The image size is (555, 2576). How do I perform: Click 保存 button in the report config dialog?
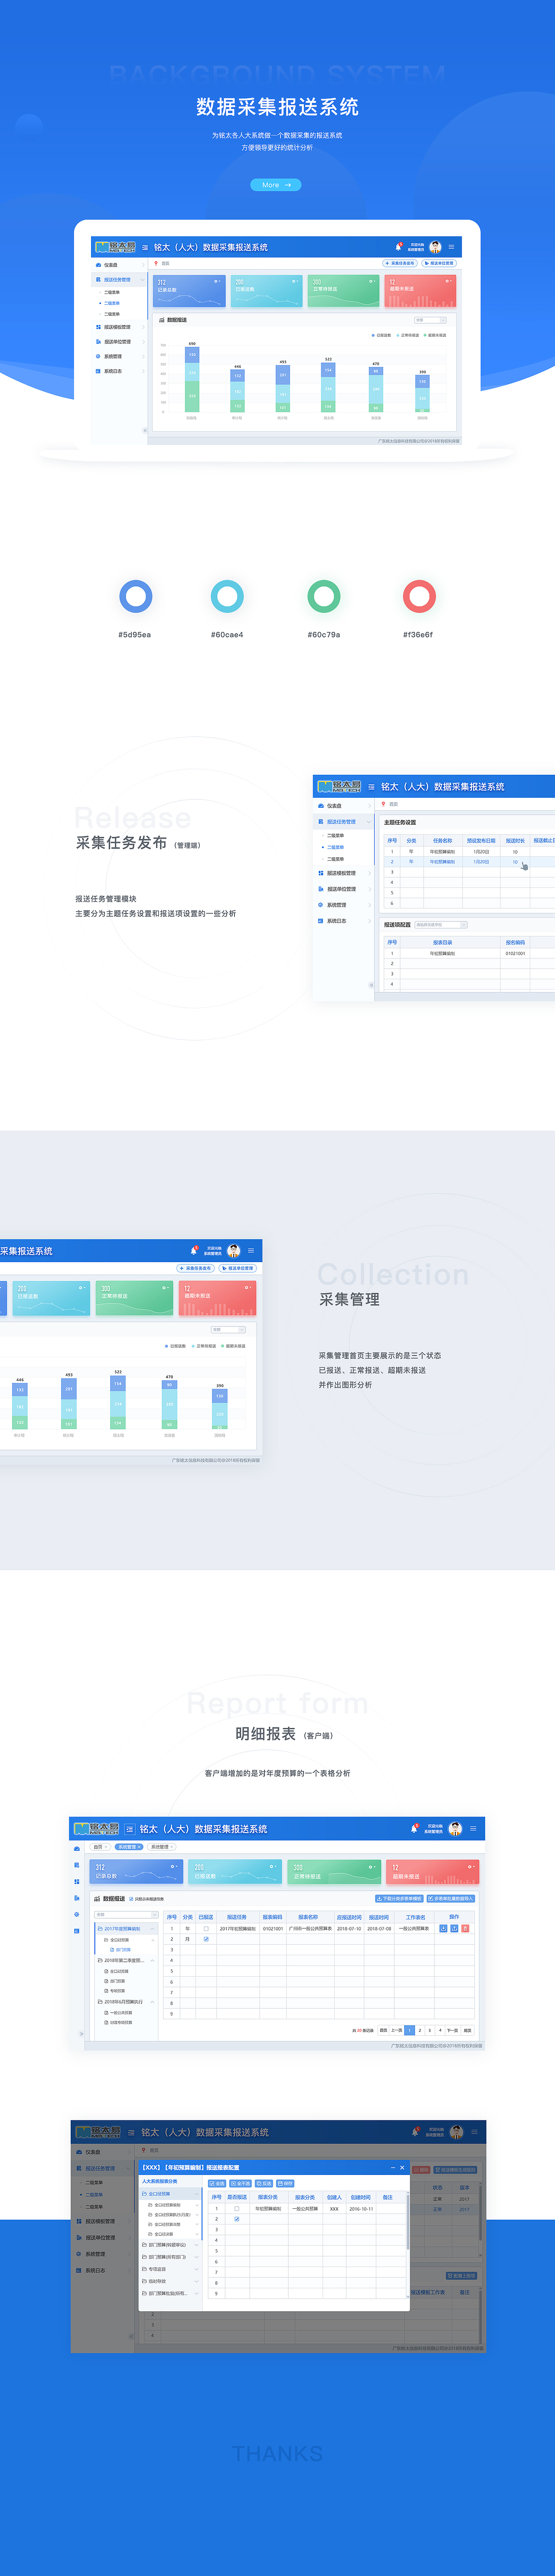(285, 2183)
